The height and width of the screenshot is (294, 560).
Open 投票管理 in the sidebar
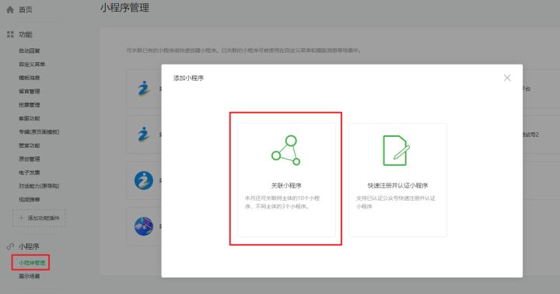[x=30, y=105]
